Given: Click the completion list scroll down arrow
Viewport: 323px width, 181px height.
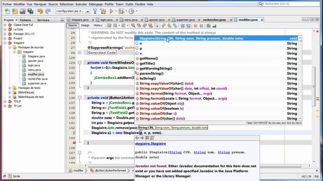Looking at the screenshot, I should coord(300,119).
